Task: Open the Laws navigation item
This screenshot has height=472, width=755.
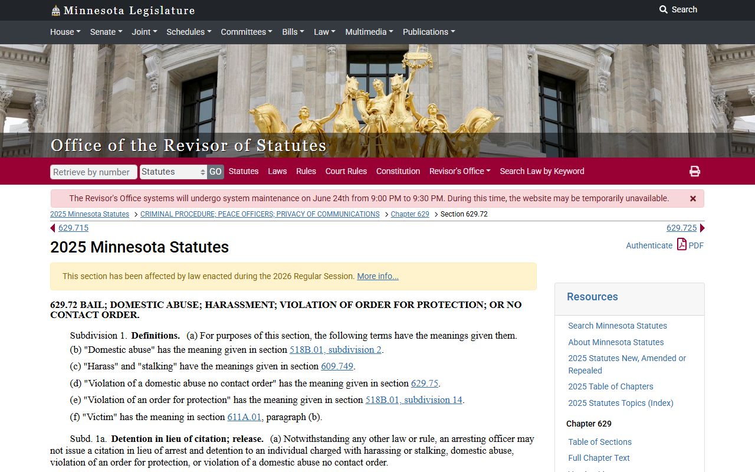Action: [277, 171]
